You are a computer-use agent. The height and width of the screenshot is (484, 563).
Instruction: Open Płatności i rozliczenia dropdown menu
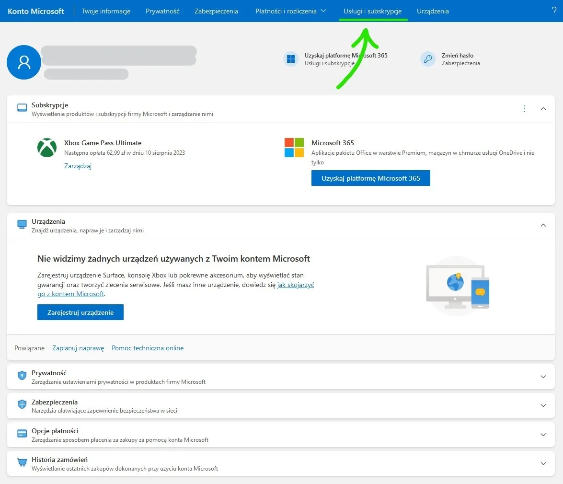[x=290, y=11]
